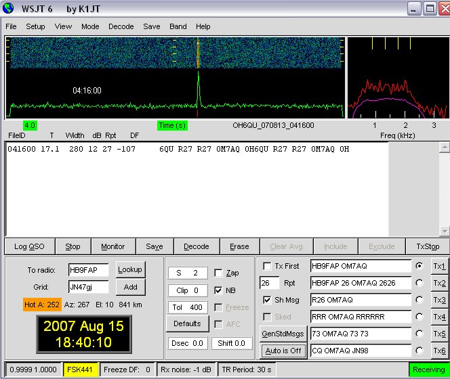
Task: Click the signal peak in the waterfall display
Action: (198, 54)
